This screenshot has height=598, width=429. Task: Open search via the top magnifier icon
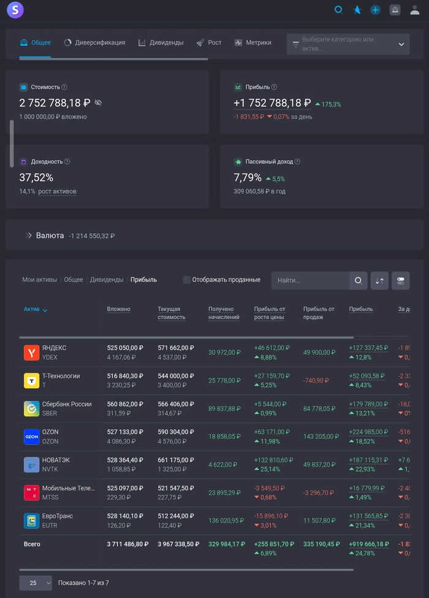point(338,10)
